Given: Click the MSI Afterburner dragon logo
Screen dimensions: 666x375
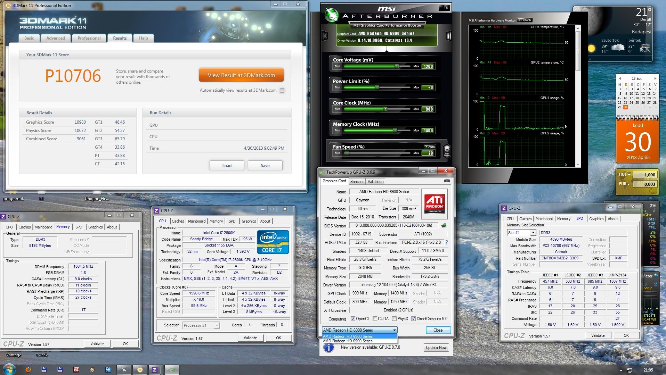Looking at the screenshot, I should [x=332, y=15].
